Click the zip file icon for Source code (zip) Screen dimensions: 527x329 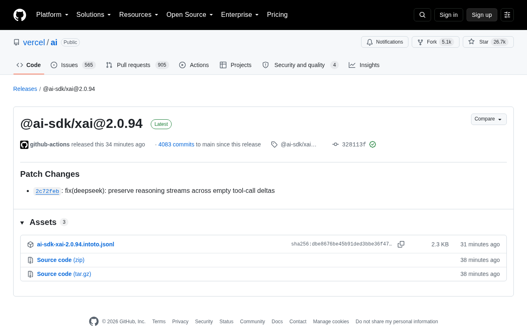[30, 260]
